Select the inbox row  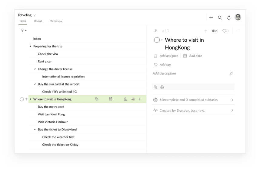87,39
